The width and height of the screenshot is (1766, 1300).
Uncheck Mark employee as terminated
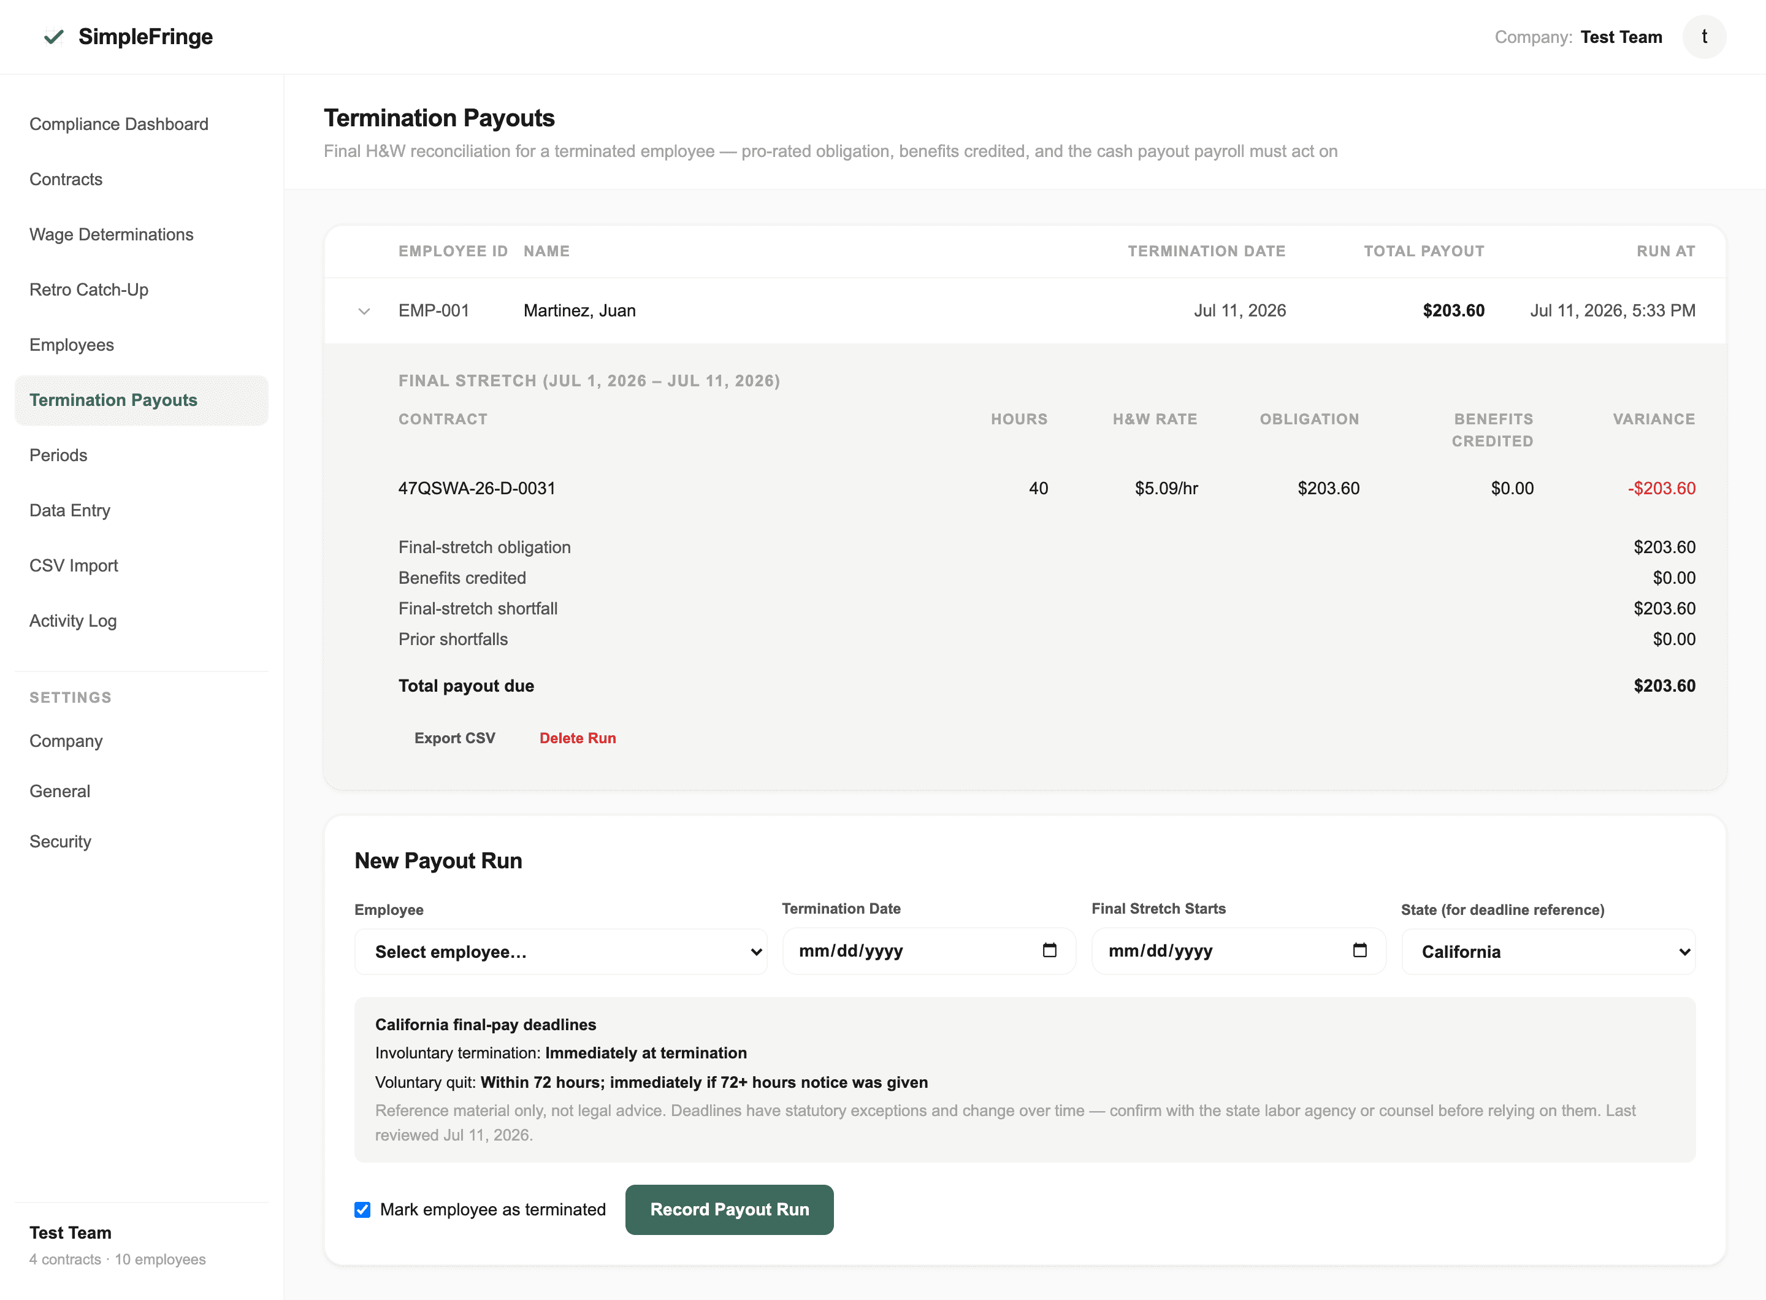[362, 1209]
